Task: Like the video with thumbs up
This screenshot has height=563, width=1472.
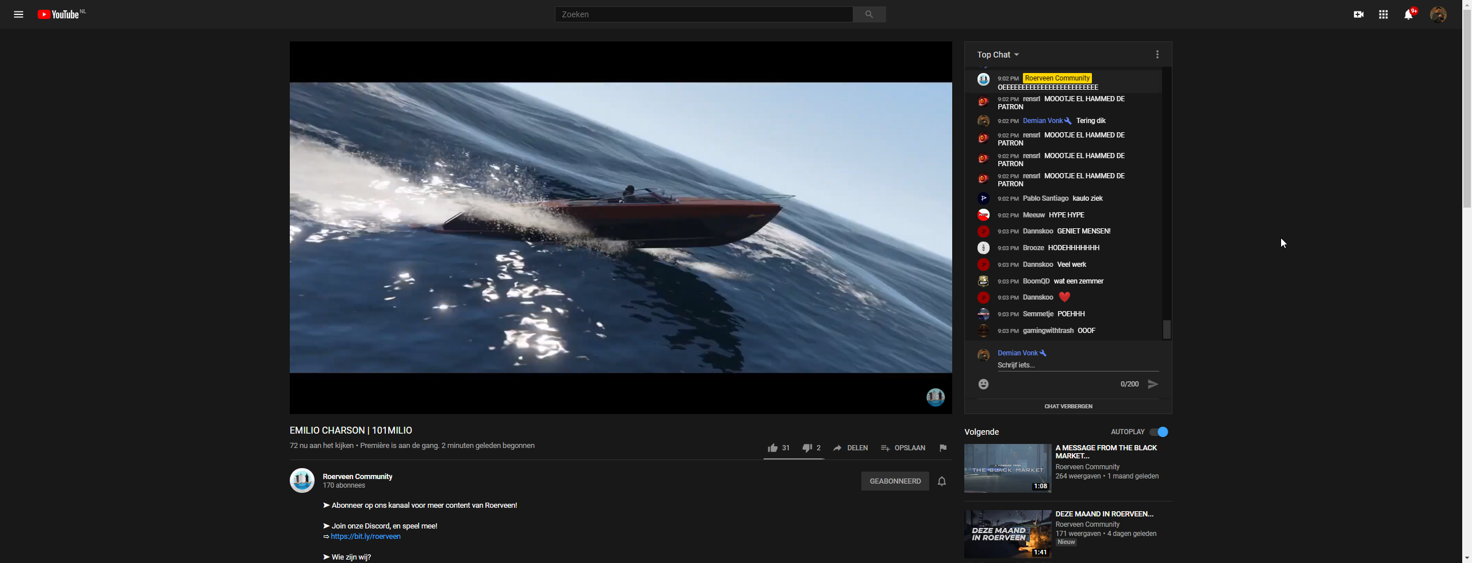Action: point(773,448)
